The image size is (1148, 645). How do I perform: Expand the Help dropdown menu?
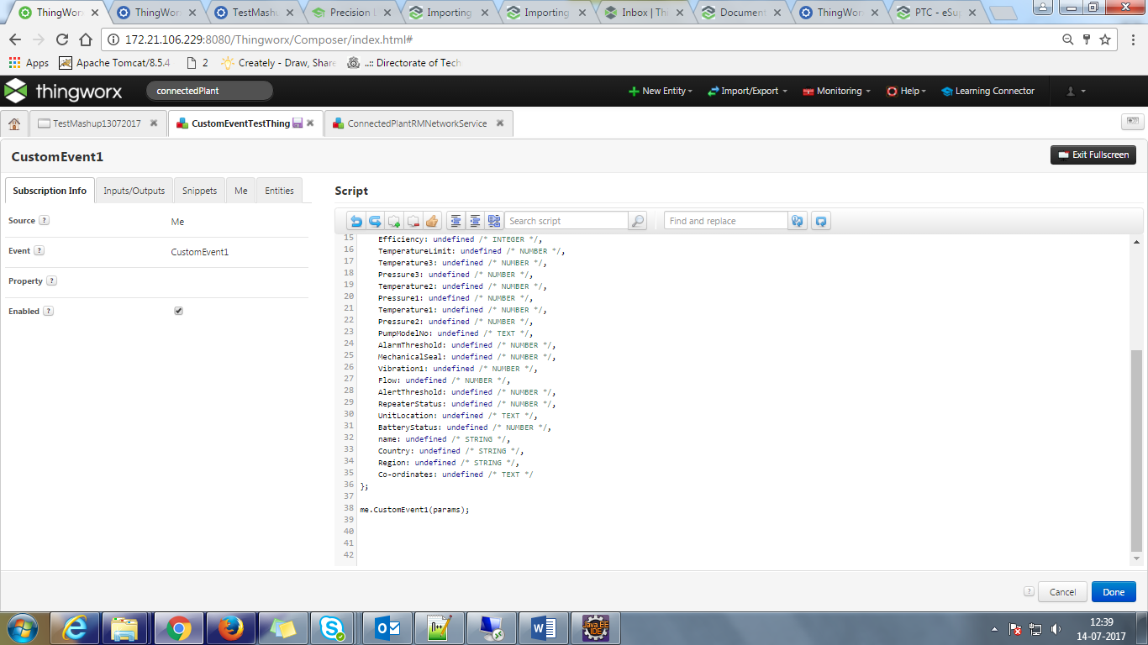(906, 91)
